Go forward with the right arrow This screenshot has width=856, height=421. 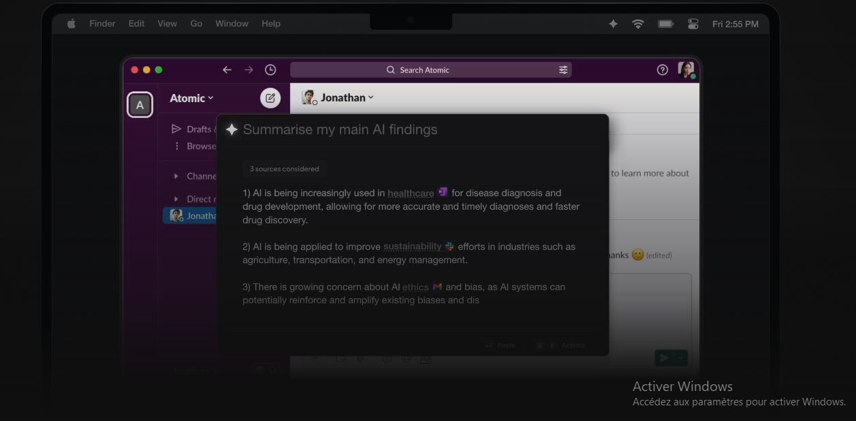[x=249, y=69]
